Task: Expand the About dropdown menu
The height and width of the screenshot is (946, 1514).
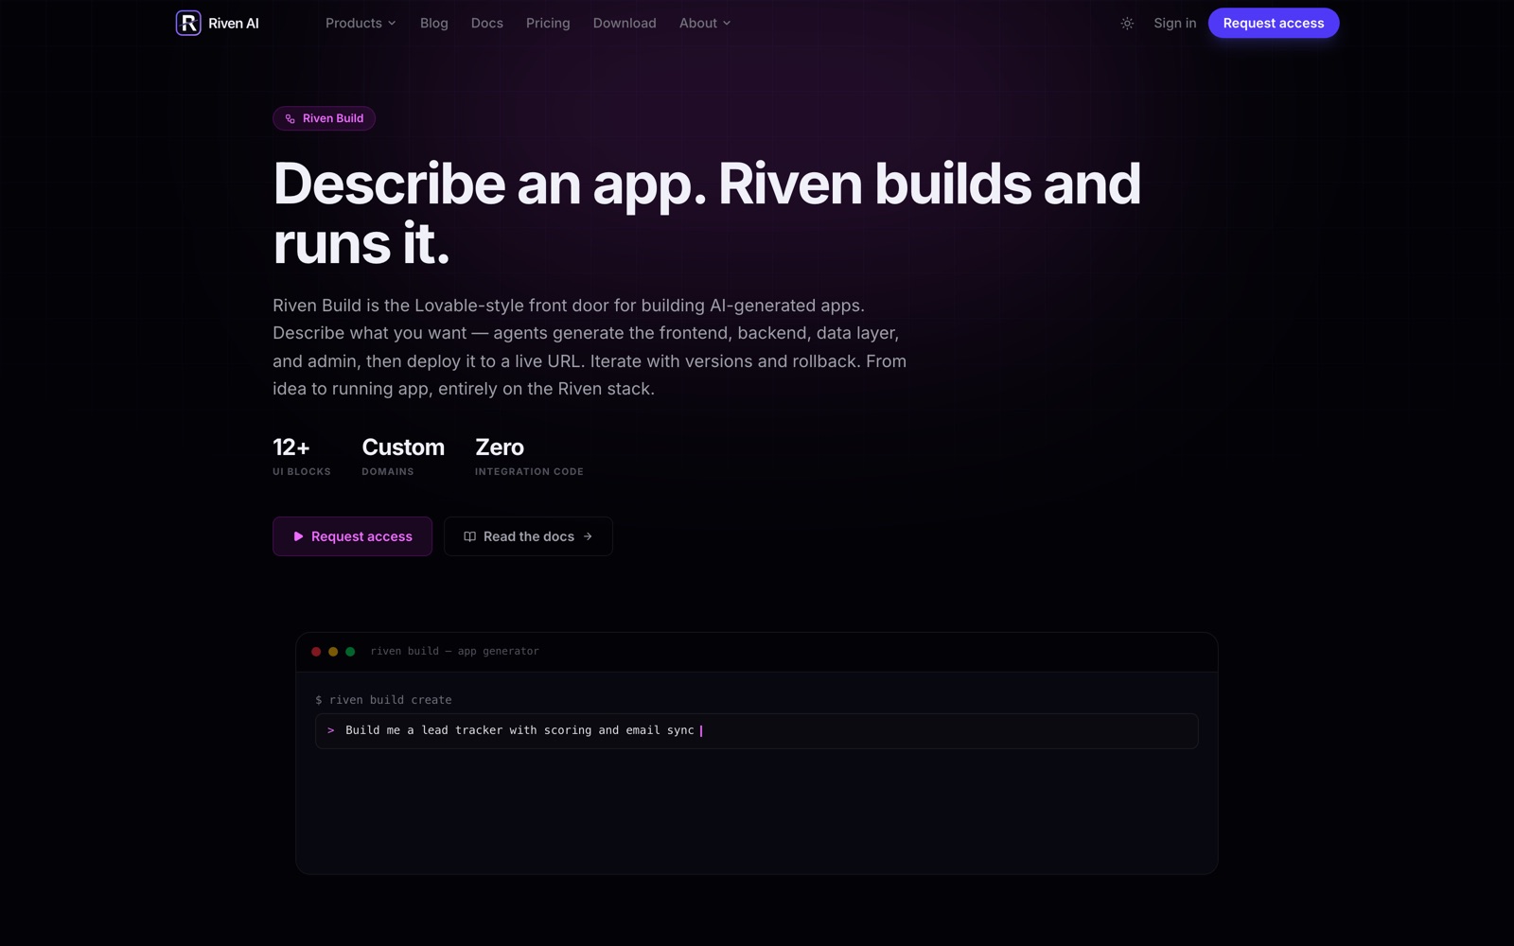Action: point(705,23)
